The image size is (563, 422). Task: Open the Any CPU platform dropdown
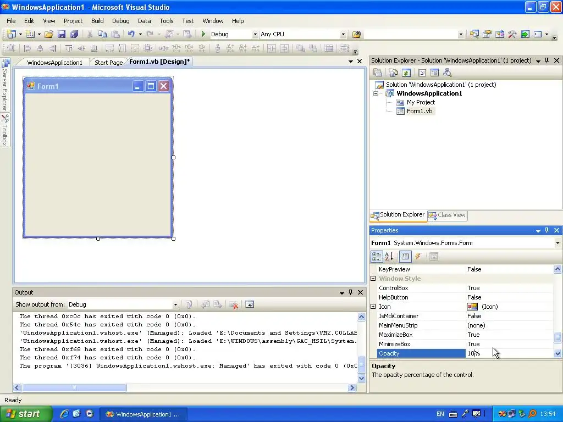(343, 35)
